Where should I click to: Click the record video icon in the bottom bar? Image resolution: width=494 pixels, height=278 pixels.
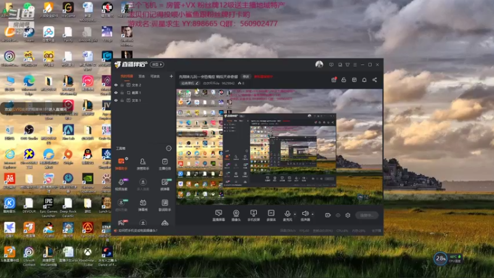(x=328, y=215)
